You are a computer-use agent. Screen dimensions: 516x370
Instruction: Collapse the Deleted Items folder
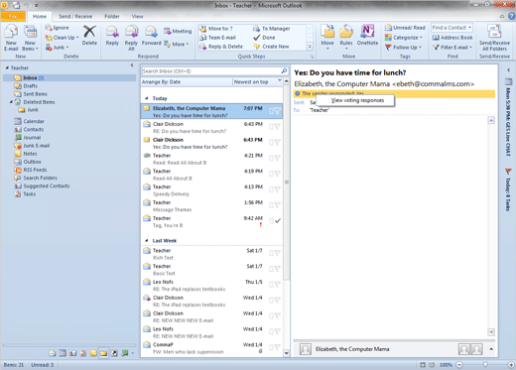11,102
